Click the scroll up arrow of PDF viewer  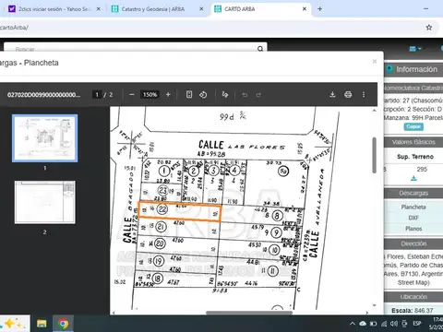click(374, 111)
